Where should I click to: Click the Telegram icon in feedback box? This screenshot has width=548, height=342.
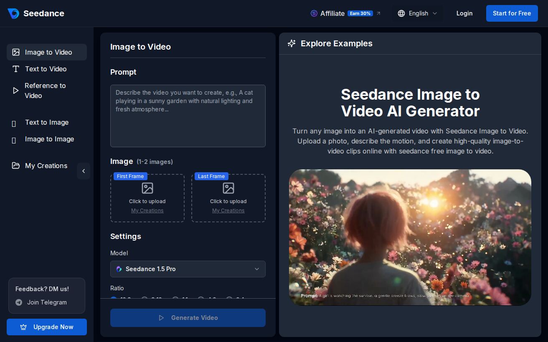tap(19, 302)
